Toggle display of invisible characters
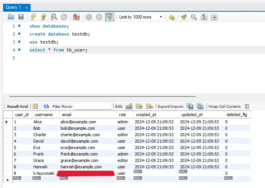 tap(204, 17)
